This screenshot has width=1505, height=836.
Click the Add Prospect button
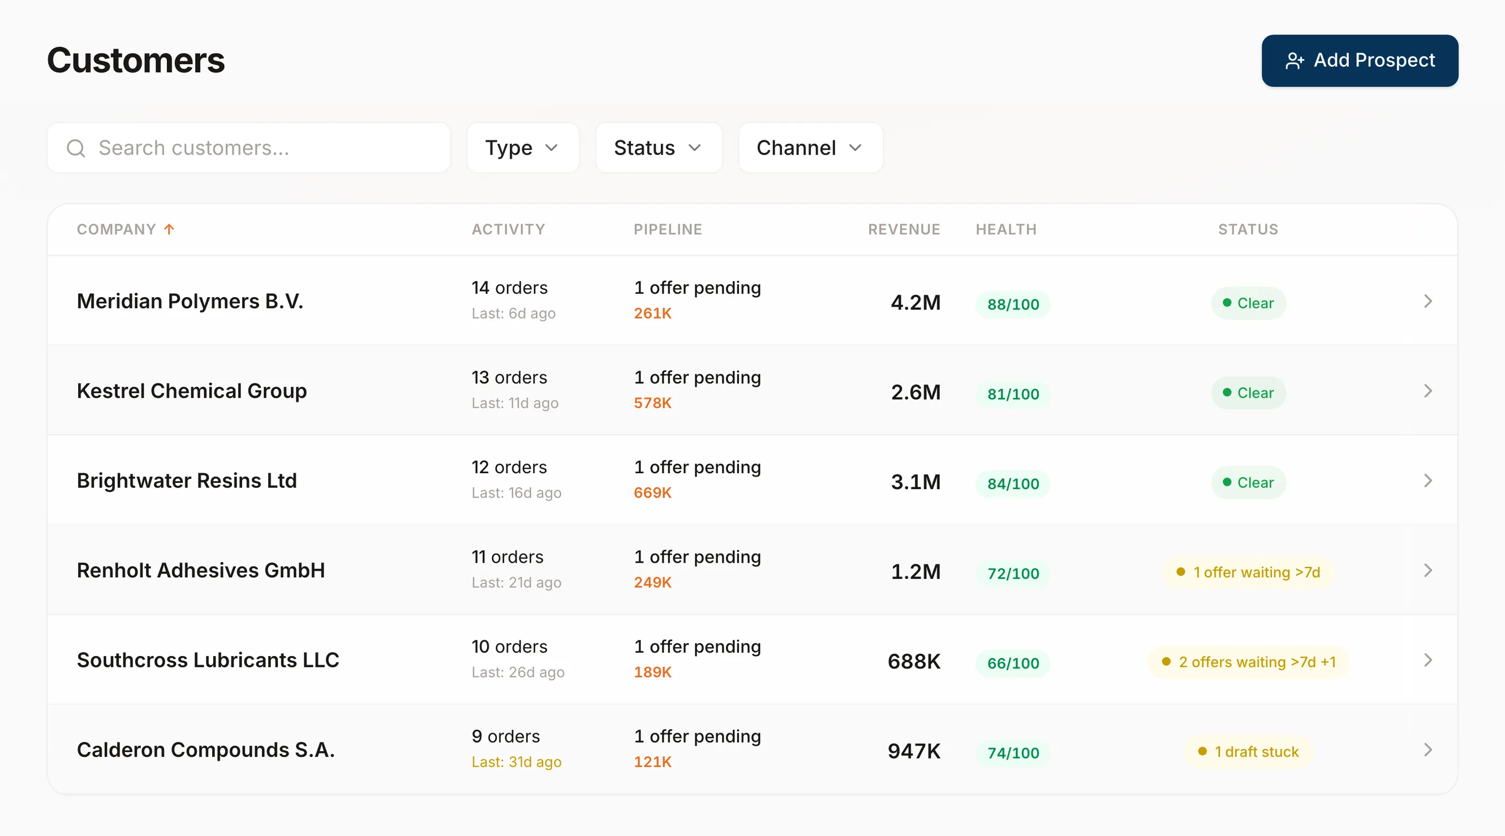(x=1360, y=60)
